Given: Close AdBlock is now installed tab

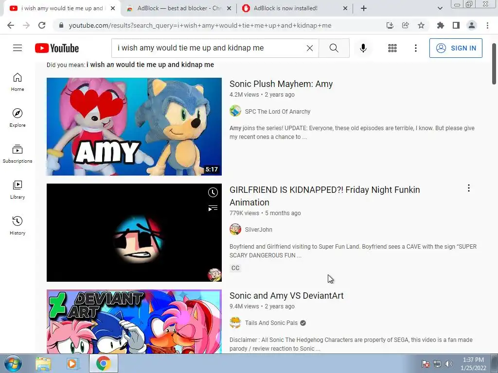Looking at the screenshot, I should 345,8.
